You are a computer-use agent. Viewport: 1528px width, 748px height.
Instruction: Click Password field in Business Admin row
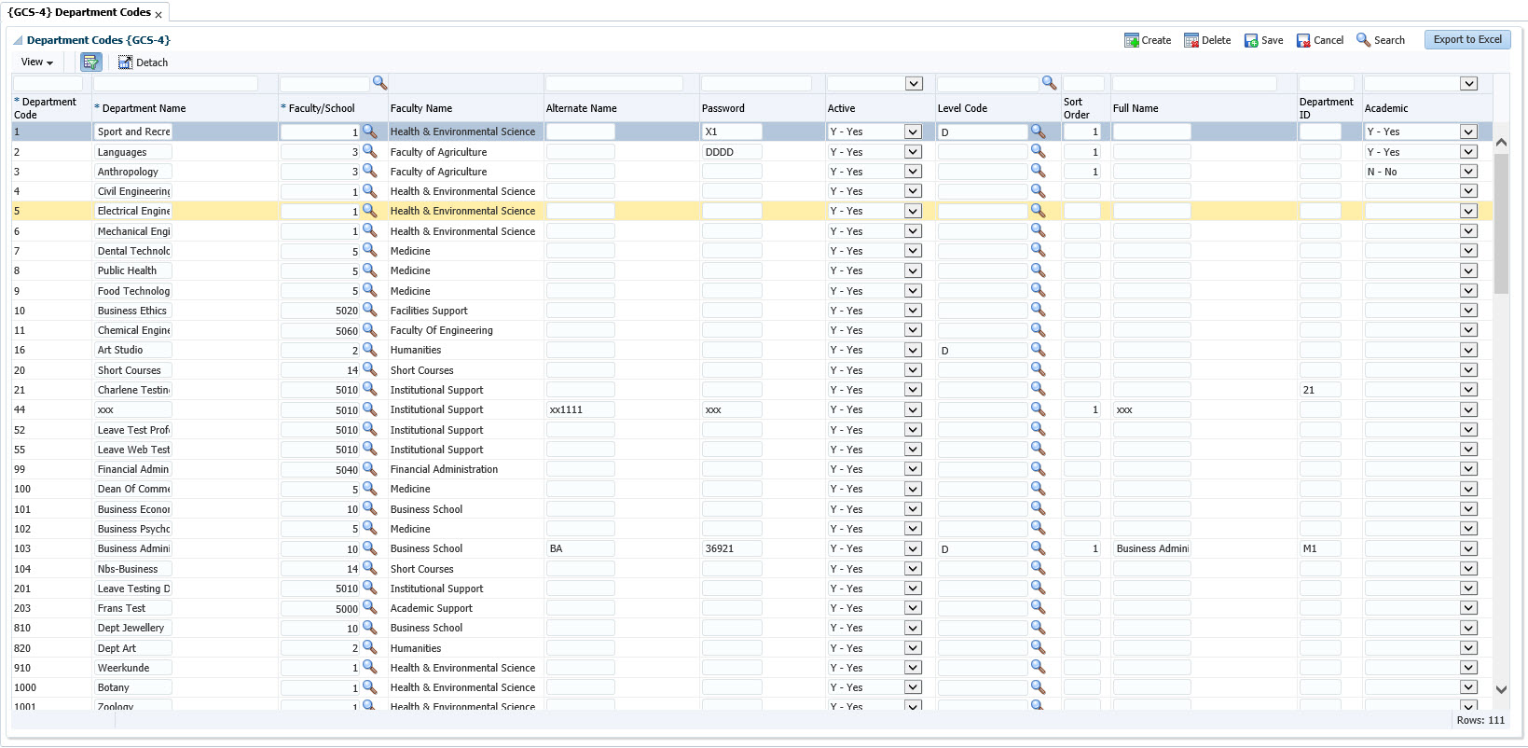731,548
